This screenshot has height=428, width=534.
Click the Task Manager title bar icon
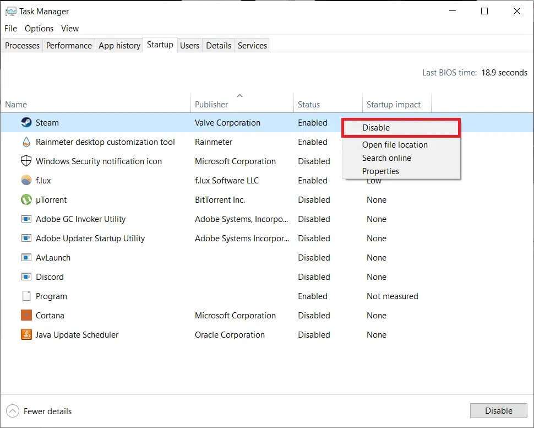point(10,12)
